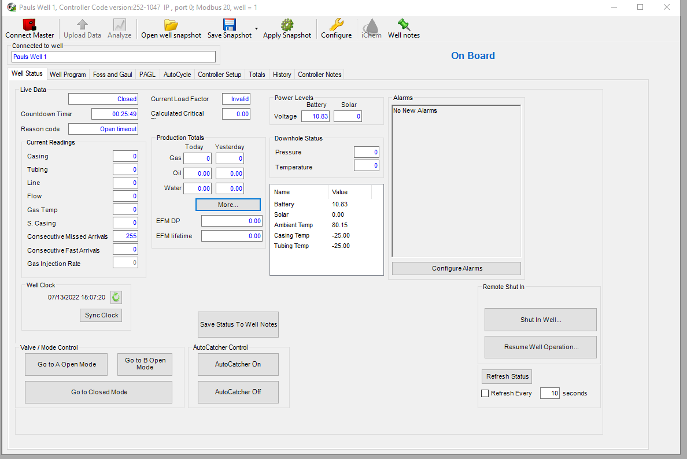Select the Well Status tab
Image resolution: width=687 pixels, height=459 pixels.
(27, 73)
